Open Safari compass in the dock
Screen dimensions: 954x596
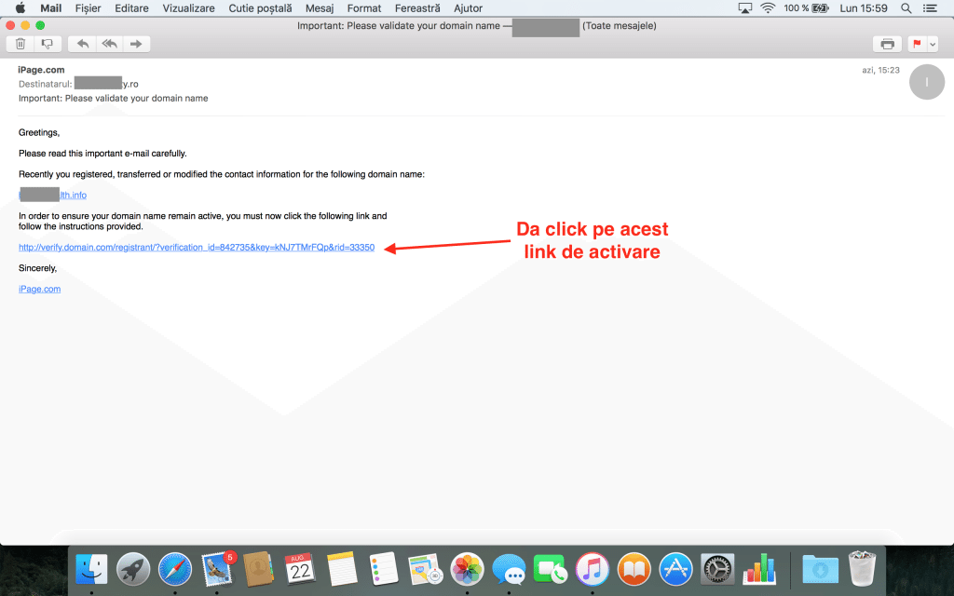coord(174,571)
